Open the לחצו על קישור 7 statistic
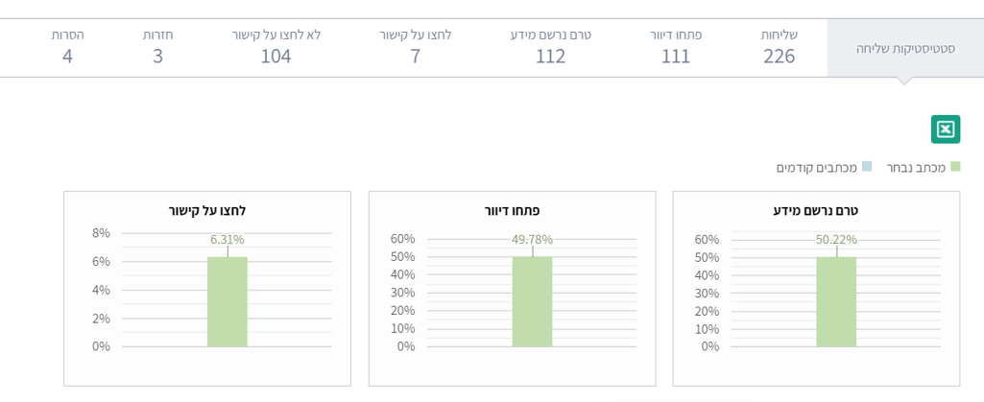Viewport: 984px width, 402px height. [415, 47]
